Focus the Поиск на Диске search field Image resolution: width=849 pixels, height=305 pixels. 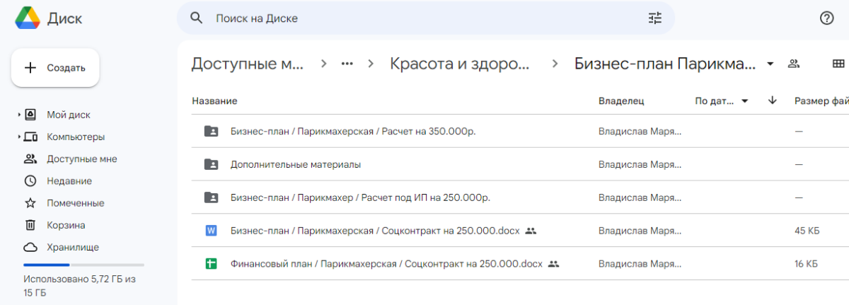coord(424,18)
